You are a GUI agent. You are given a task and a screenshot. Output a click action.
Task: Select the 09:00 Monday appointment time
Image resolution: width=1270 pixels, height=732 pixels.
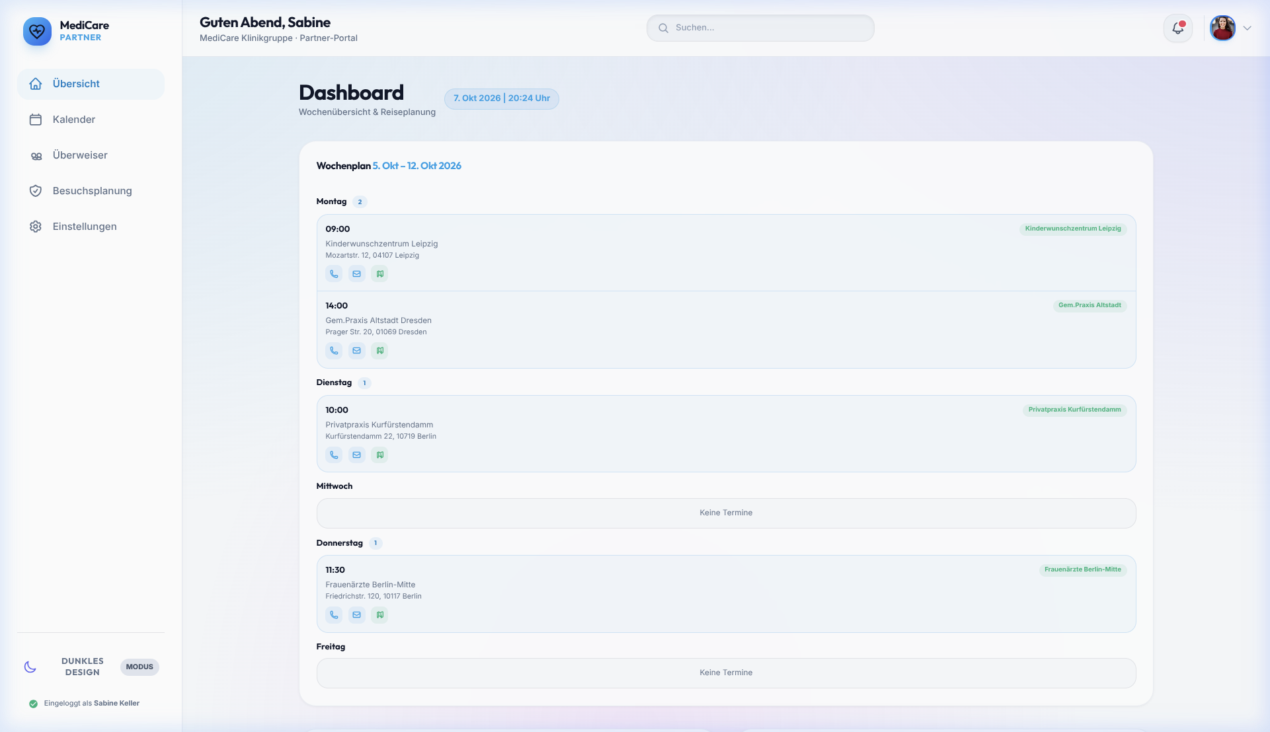[338, 229]
